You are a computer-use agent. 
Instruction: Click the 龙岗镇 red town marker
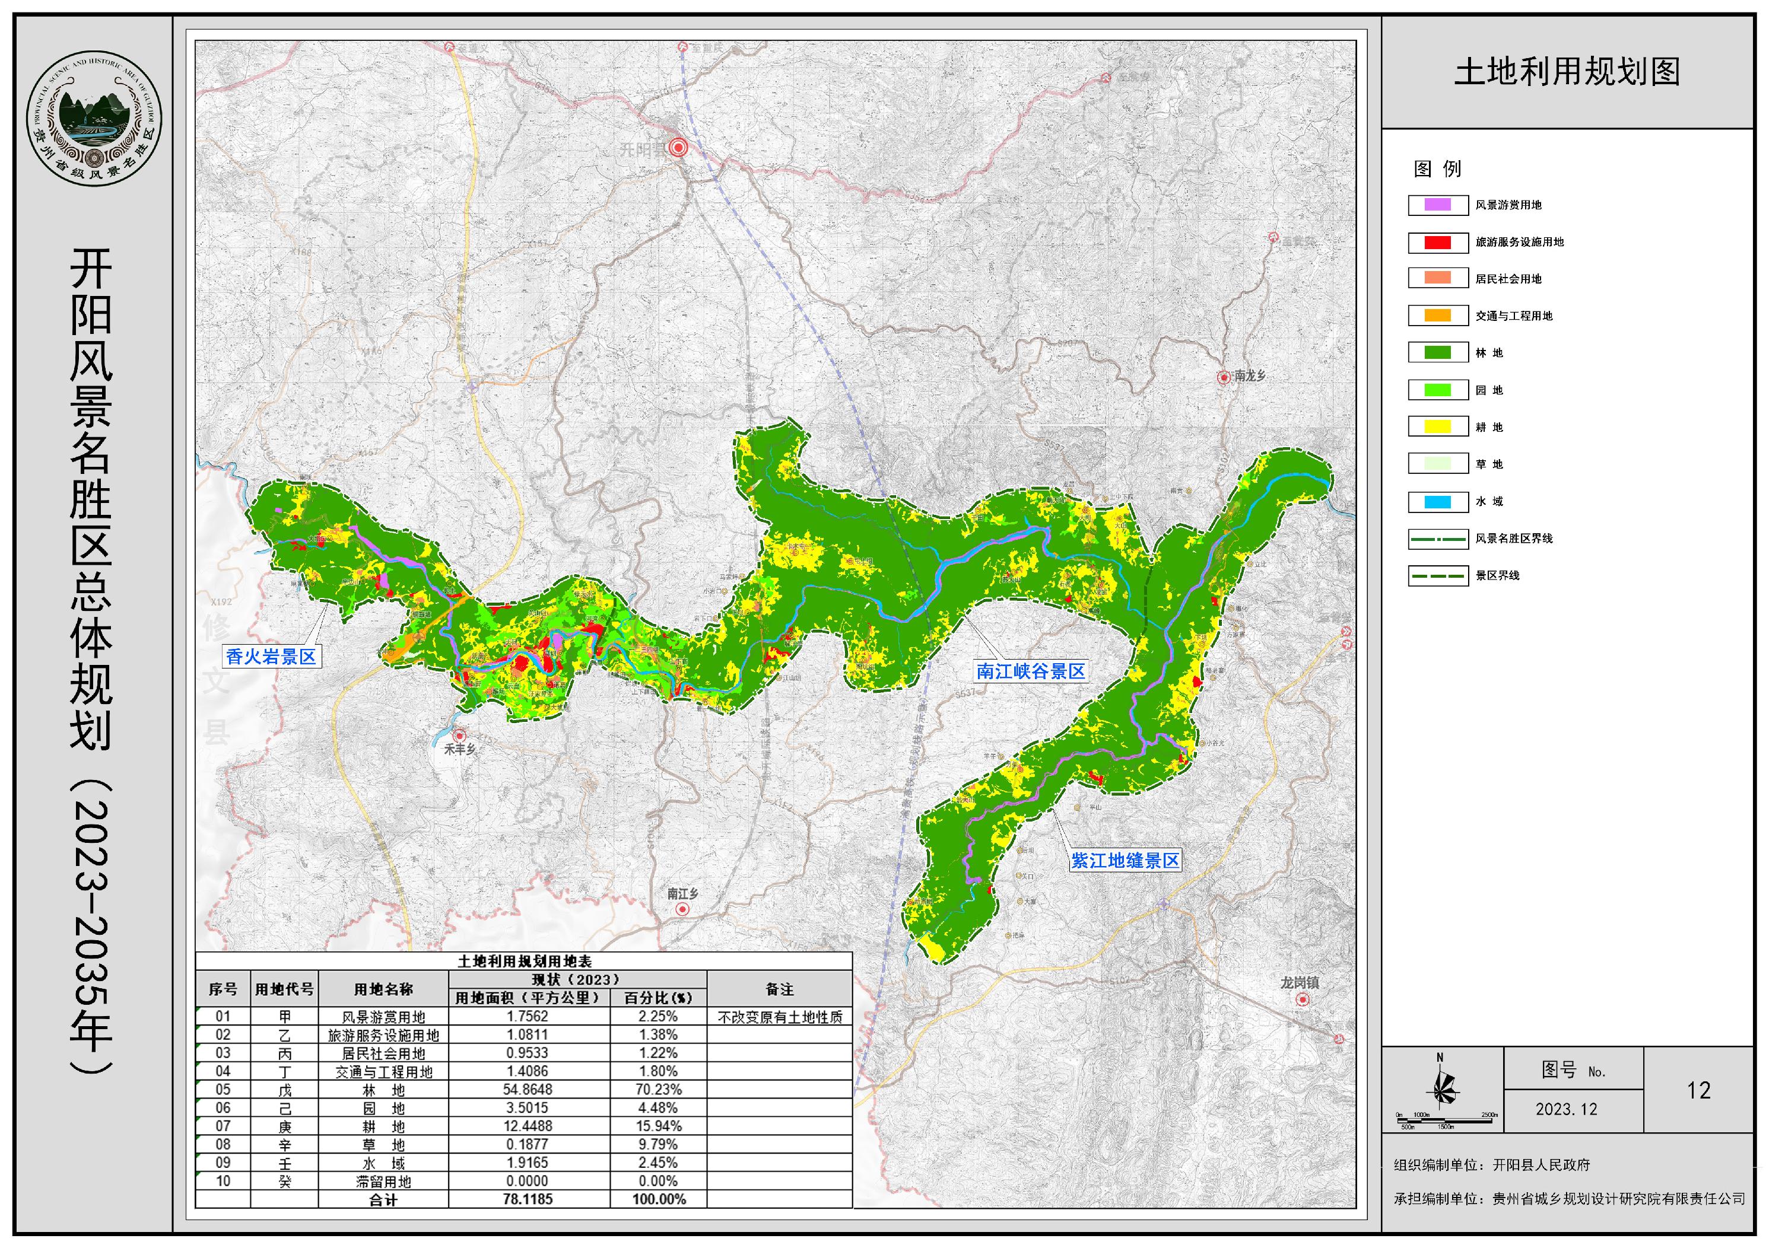[1302, 999]
